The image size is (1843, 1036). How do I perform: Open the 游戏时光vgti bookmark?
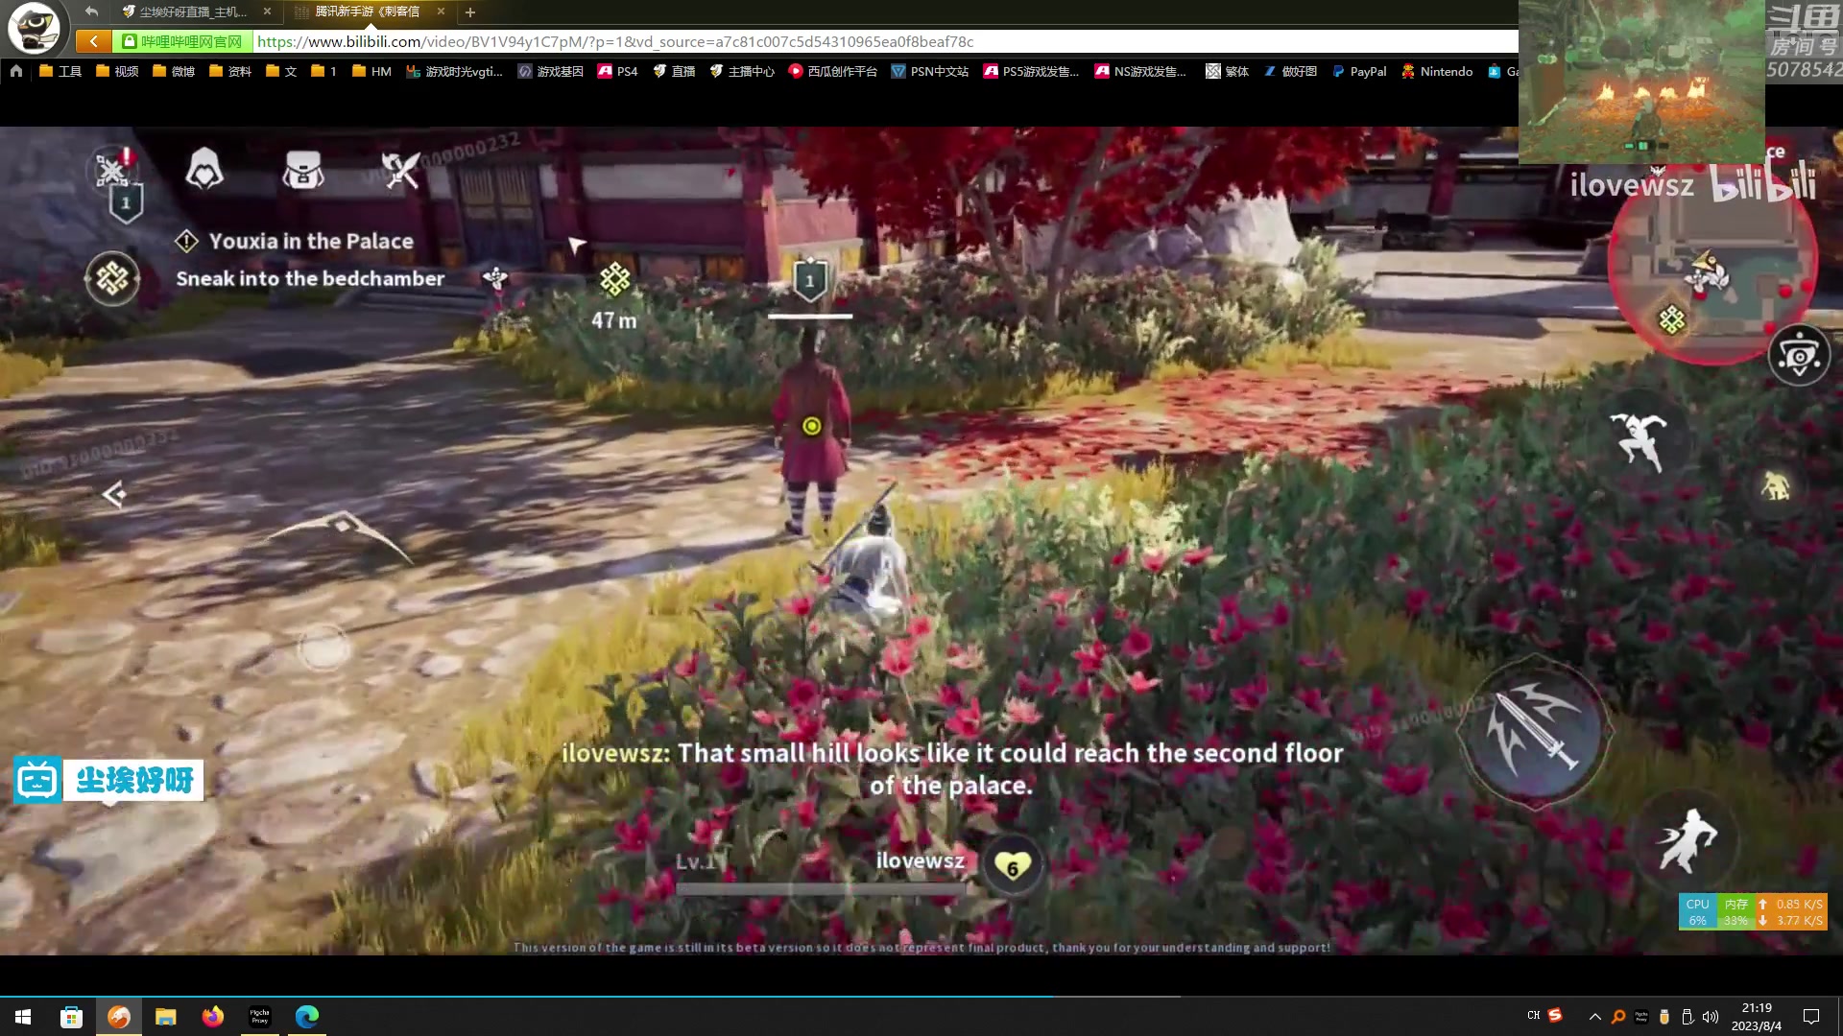click(455, 71)
